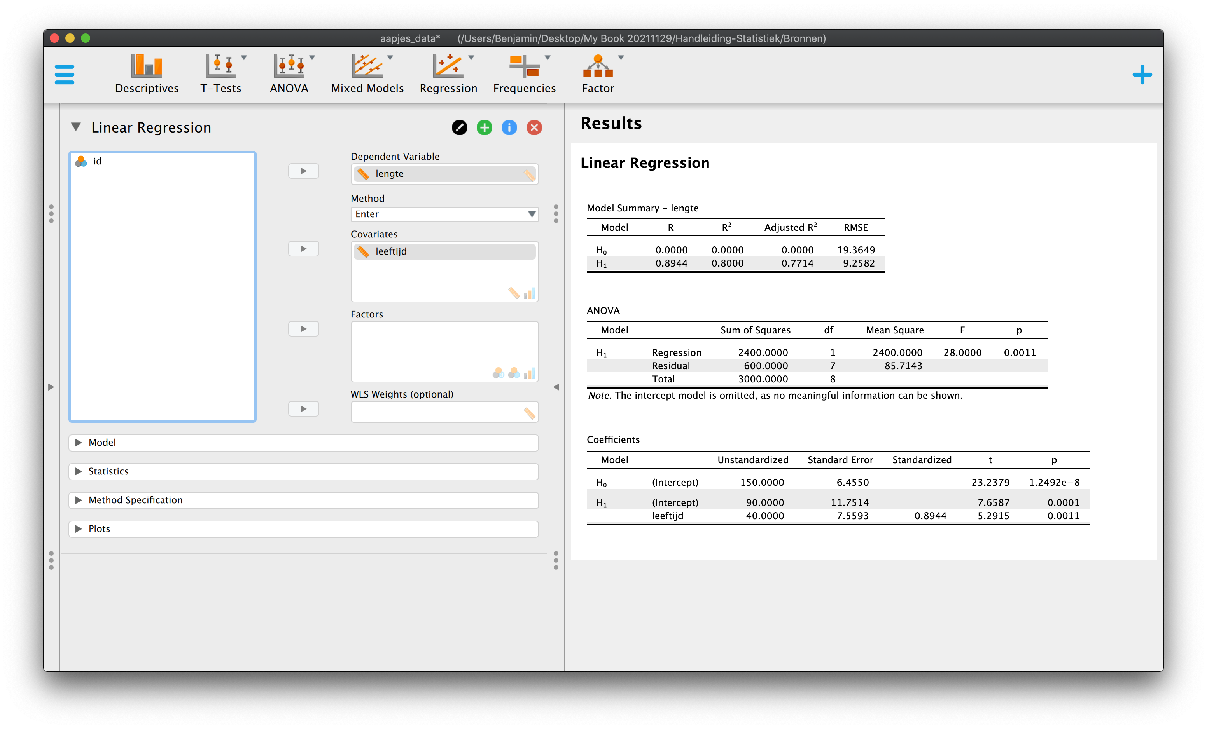Click the Factor dropdown arrow

[621, 58]
